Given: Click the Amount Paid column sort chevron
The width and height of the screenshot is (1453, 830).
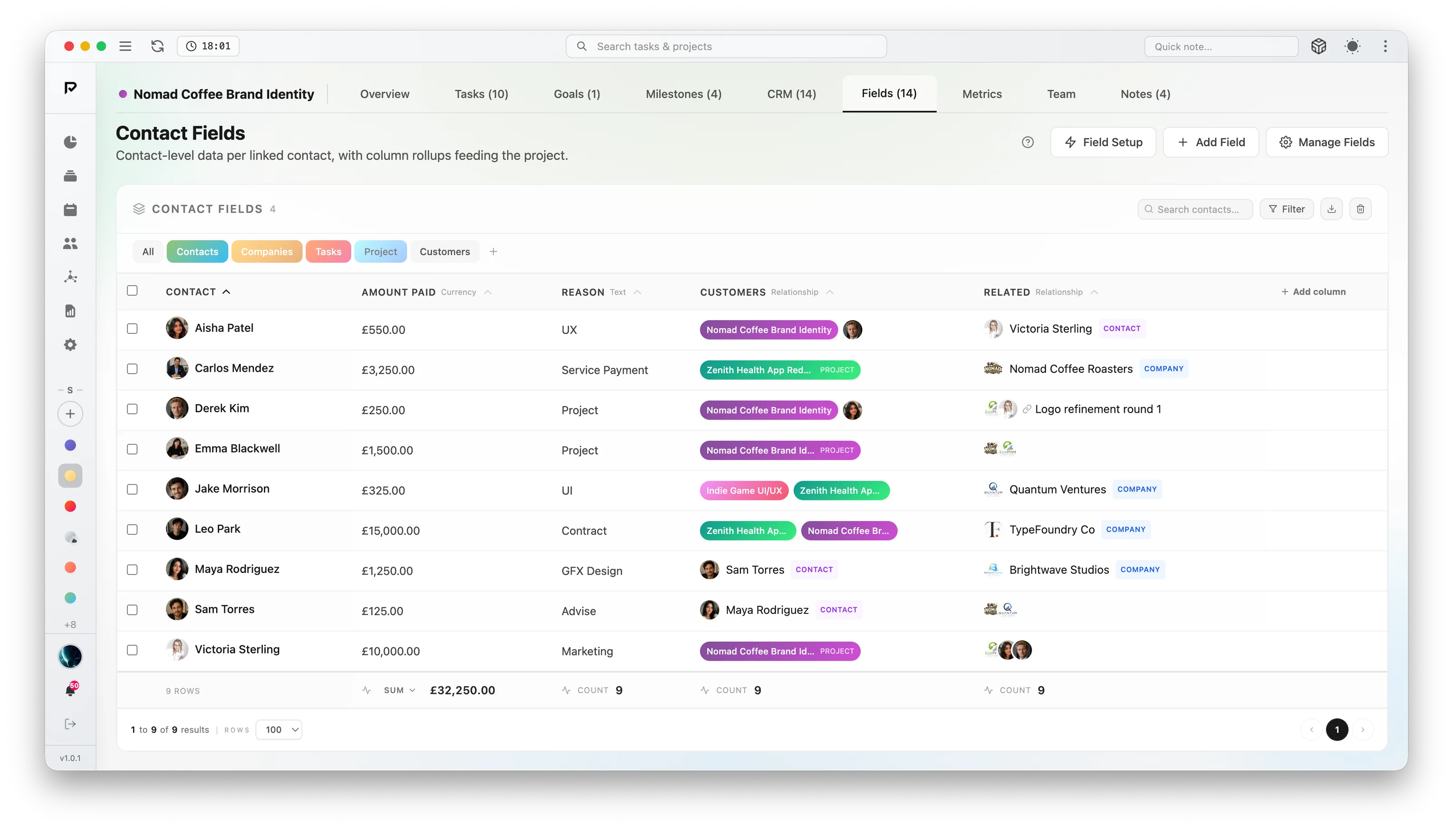Looking at the screenshot, I should pos(488,292).
